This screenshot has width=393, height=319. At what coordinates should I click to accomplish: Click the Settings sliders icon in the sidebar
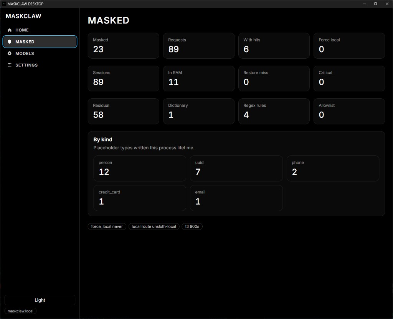pos(10,65)
